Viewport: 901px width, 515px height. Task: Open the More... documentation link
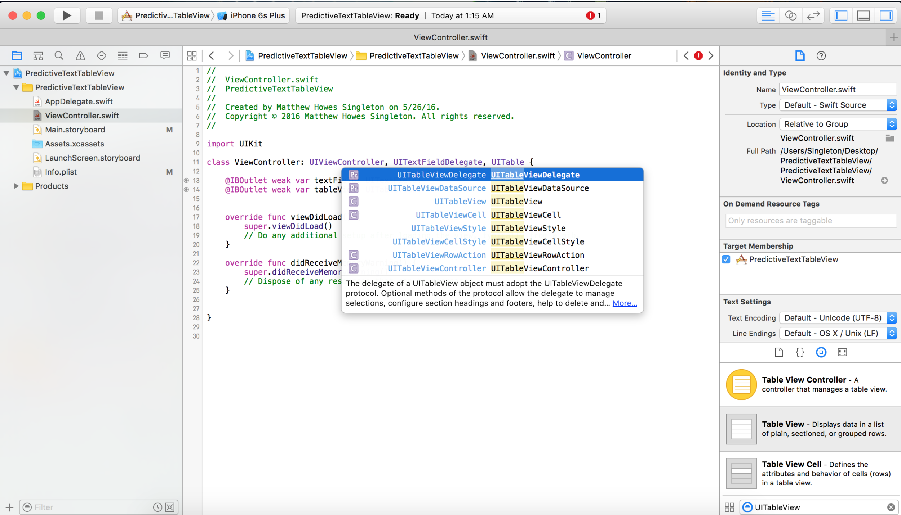[x=625, y=303]
